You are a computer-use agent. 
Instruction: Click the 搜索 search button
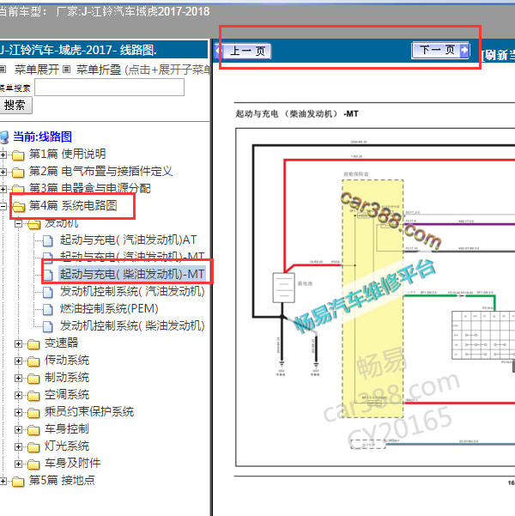point(15,106)
